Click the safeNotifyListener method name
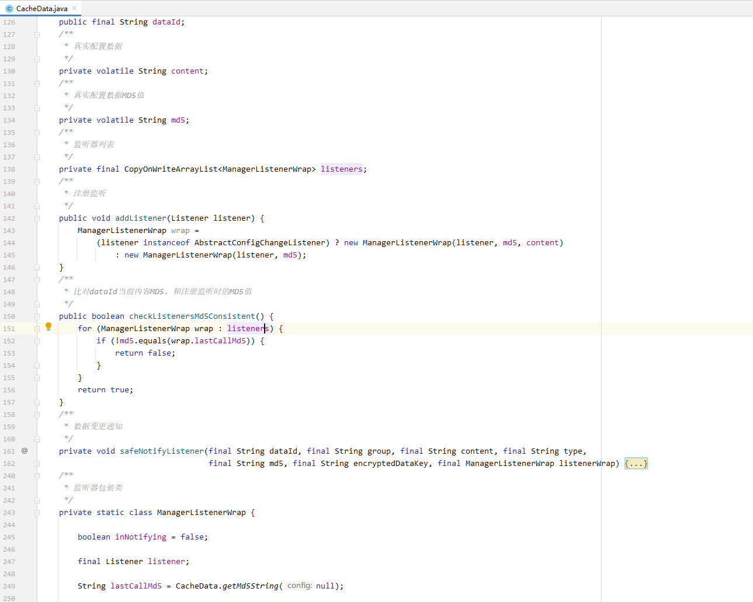Screen dimensions: 753x602 162,451
